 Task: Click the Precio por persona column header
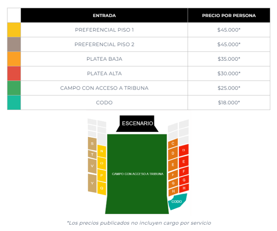coord(229,16)
